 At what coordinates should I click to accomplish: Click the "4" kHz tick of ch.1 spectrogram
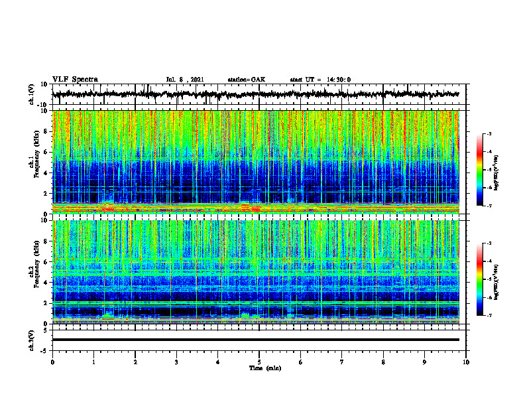coord(46,173)
